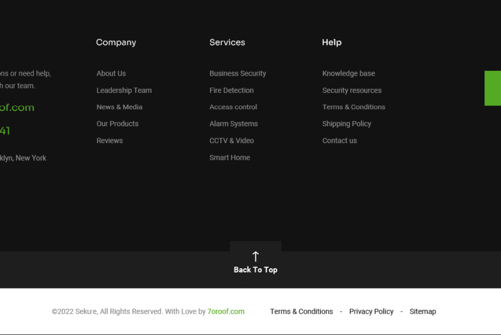Click the green side tab button
The width and height of the screenshot is (501, 335).
493,88
